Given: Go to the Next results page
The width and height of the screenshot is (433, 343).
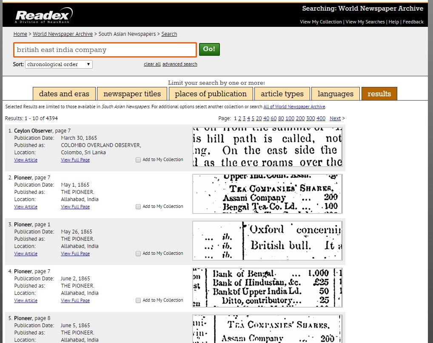Looking at the screenshot, I should [335, 118].
